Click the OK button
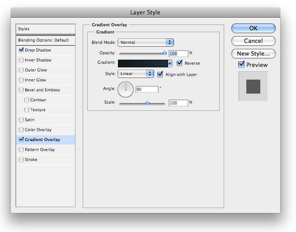 click(254, 28)
